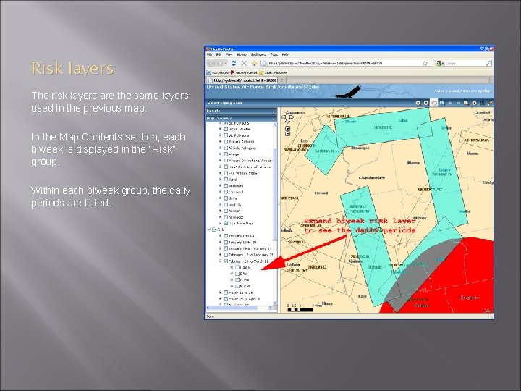The image size is (521, 391).
Task: Expand the Day period node
Action: click(232, 274)
